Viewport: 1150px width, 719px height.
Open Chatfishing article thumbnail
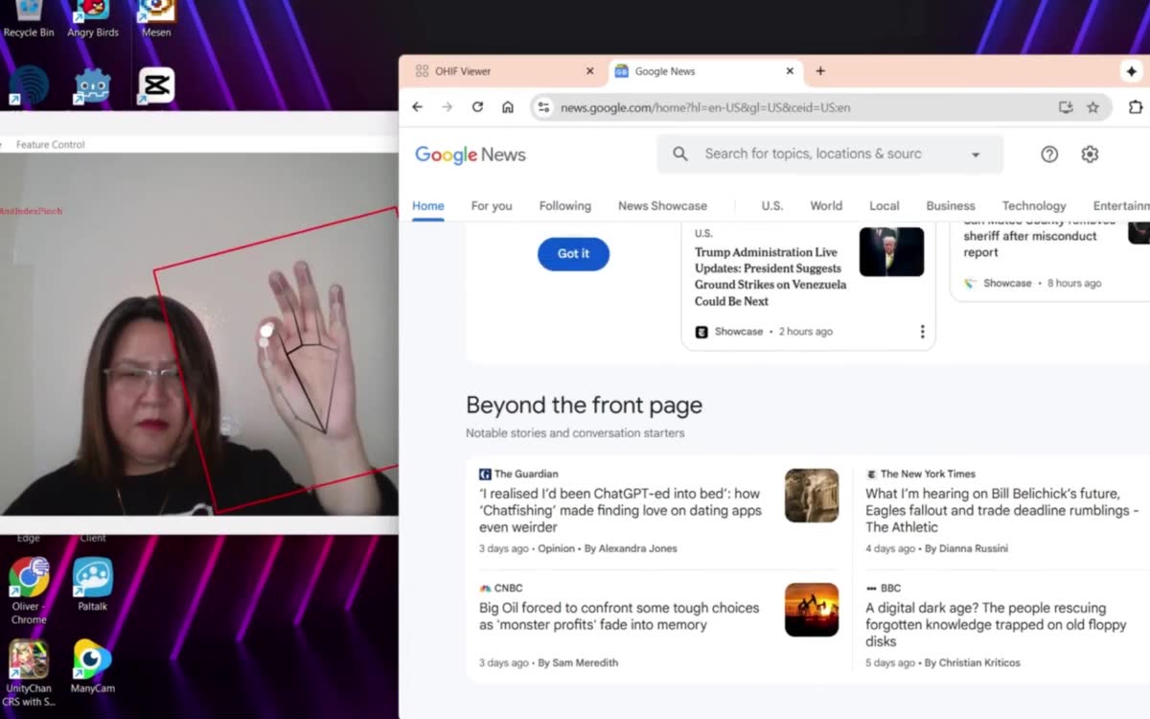[812, 496]
